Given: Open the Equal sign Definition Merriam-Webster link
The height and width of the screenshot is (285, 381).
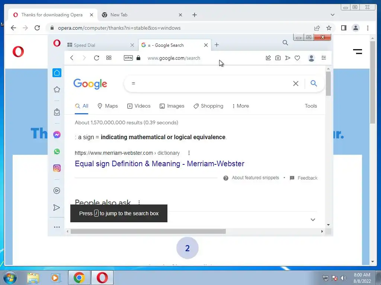Looking at the screenshot, I should click(x=160, y=164).
